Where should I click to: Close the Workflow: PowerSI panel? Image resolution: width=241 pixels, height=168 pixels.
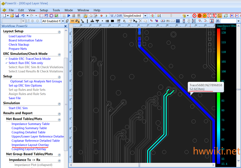(66, 26)
